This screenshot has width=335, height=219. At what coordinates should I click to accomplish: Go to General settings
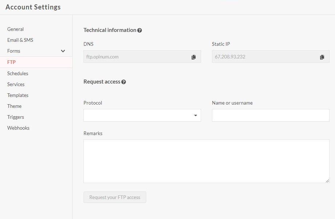click(16, 29)
